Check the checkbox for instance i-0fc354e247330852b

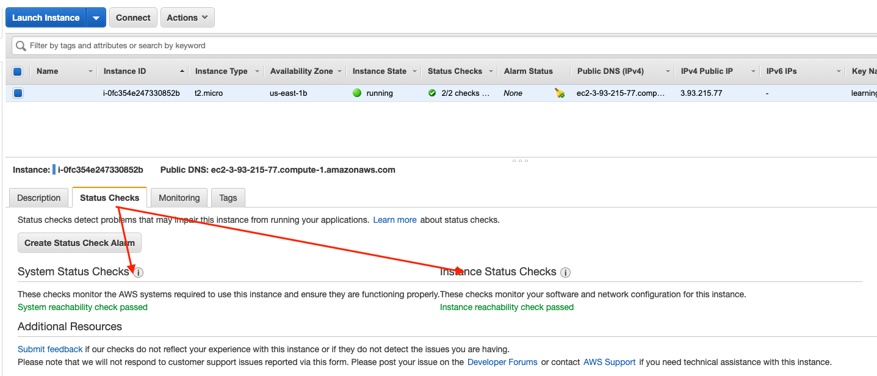click(17, 93)
